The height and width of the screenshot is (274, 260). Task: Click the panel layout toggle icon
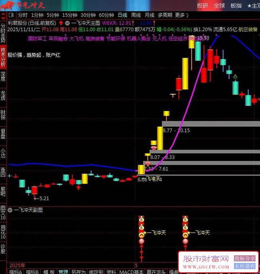tap(11, 15)
